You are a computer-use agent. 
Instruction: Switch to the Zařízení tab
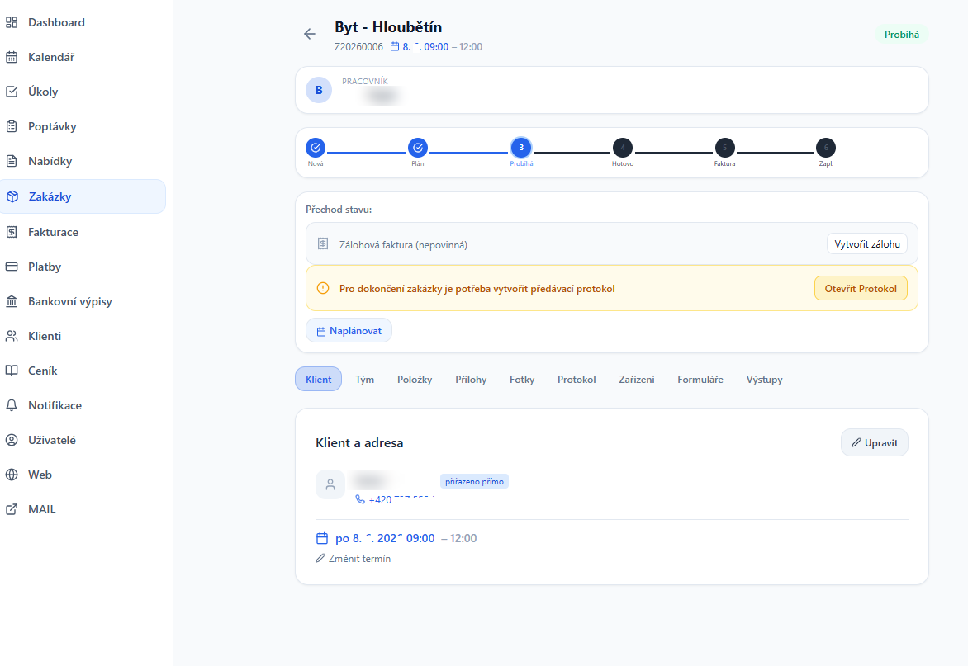click(x=637, y=380)
